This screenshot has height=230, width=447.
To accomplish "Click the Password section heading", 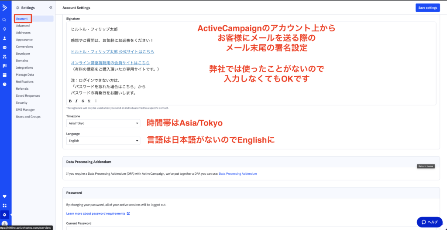I will tap(74, 193).
